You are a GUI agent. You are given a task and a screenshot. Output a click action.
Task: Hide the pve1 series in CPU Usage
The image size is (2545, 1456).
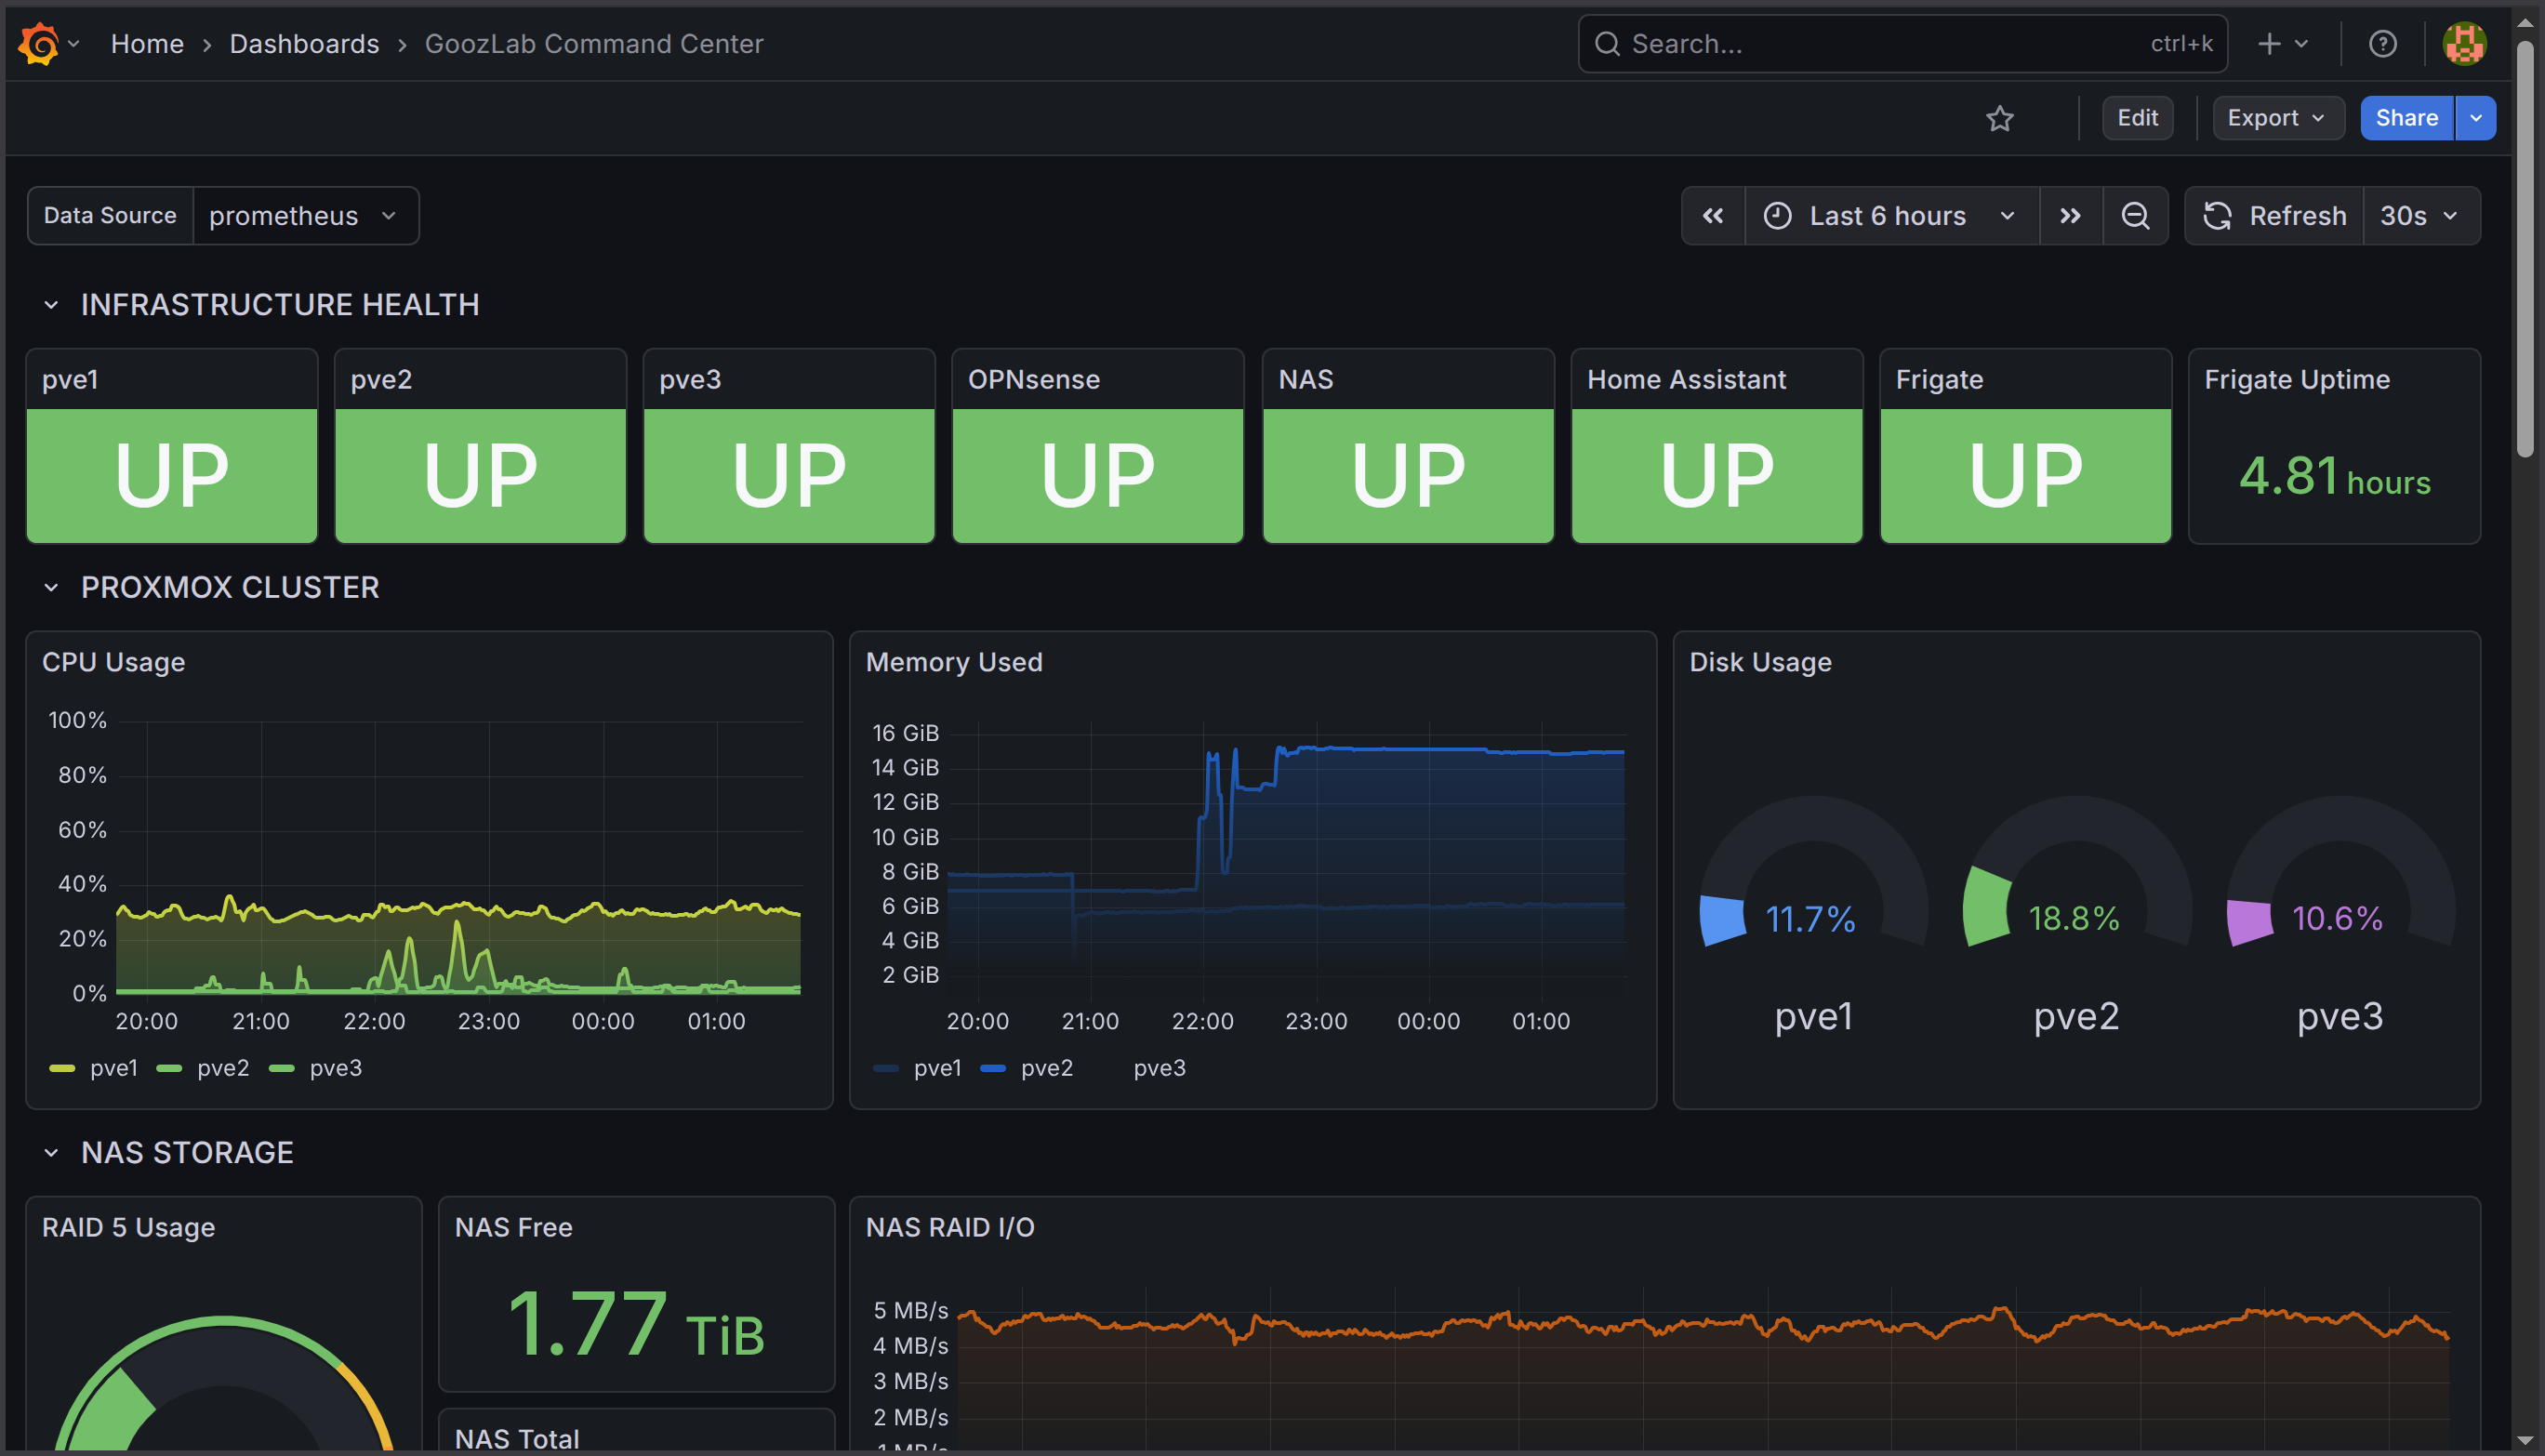click(113, 1067)
